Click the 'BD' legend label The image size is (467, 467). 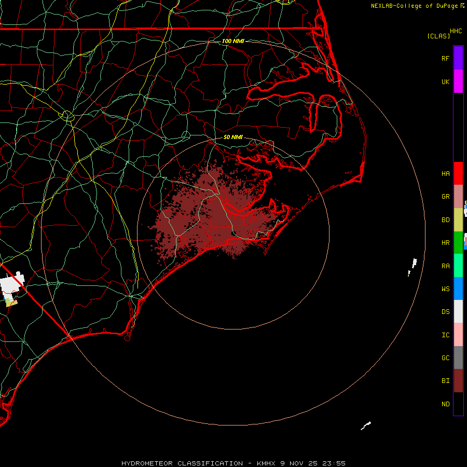(x=445, y=220)
